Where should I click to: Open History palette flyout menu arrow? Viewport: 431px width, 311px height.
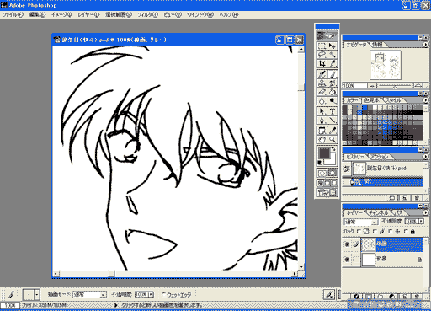click(425, 157)
